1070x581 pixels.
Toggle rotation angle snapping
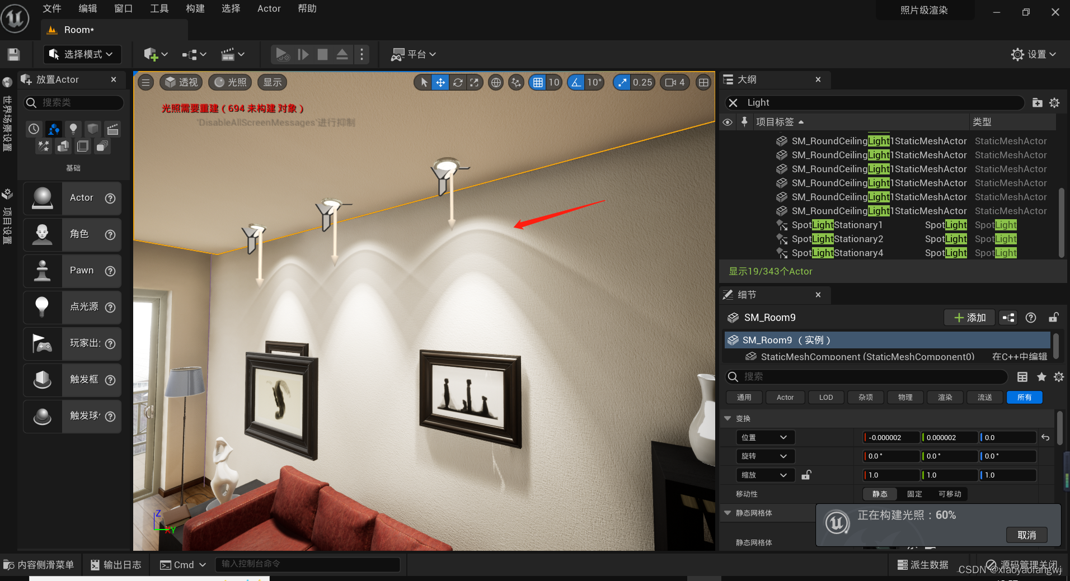coord(576,83)
